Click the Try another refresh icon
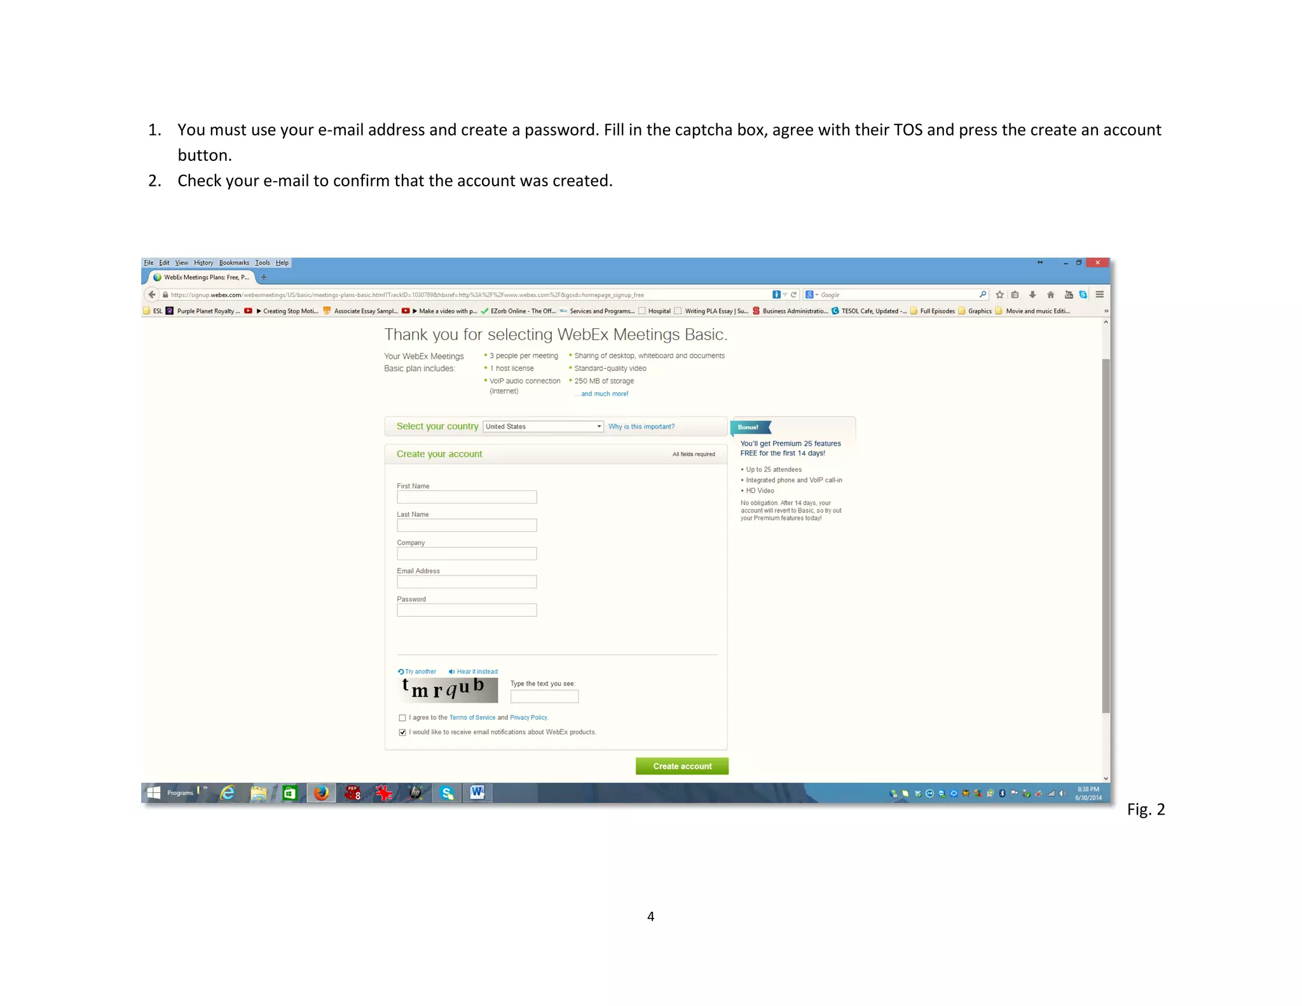 point(401,672)
